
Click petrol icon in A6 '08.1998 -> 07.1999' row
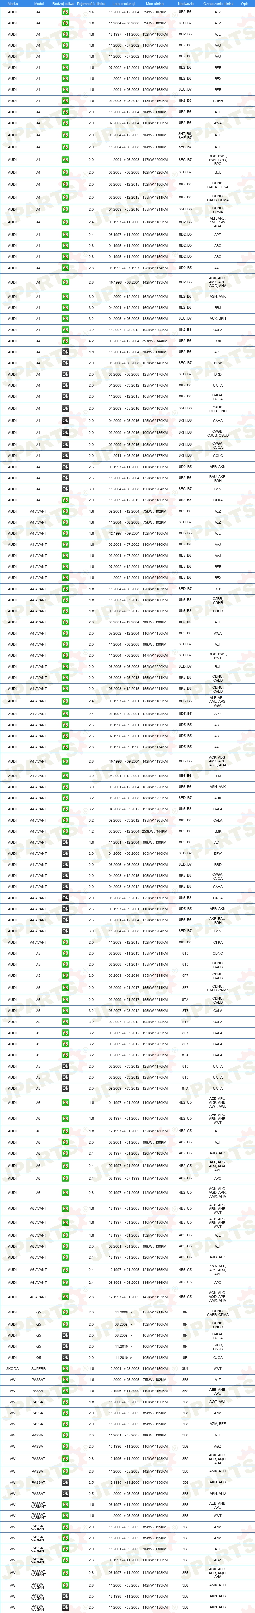click(65, 1178)
